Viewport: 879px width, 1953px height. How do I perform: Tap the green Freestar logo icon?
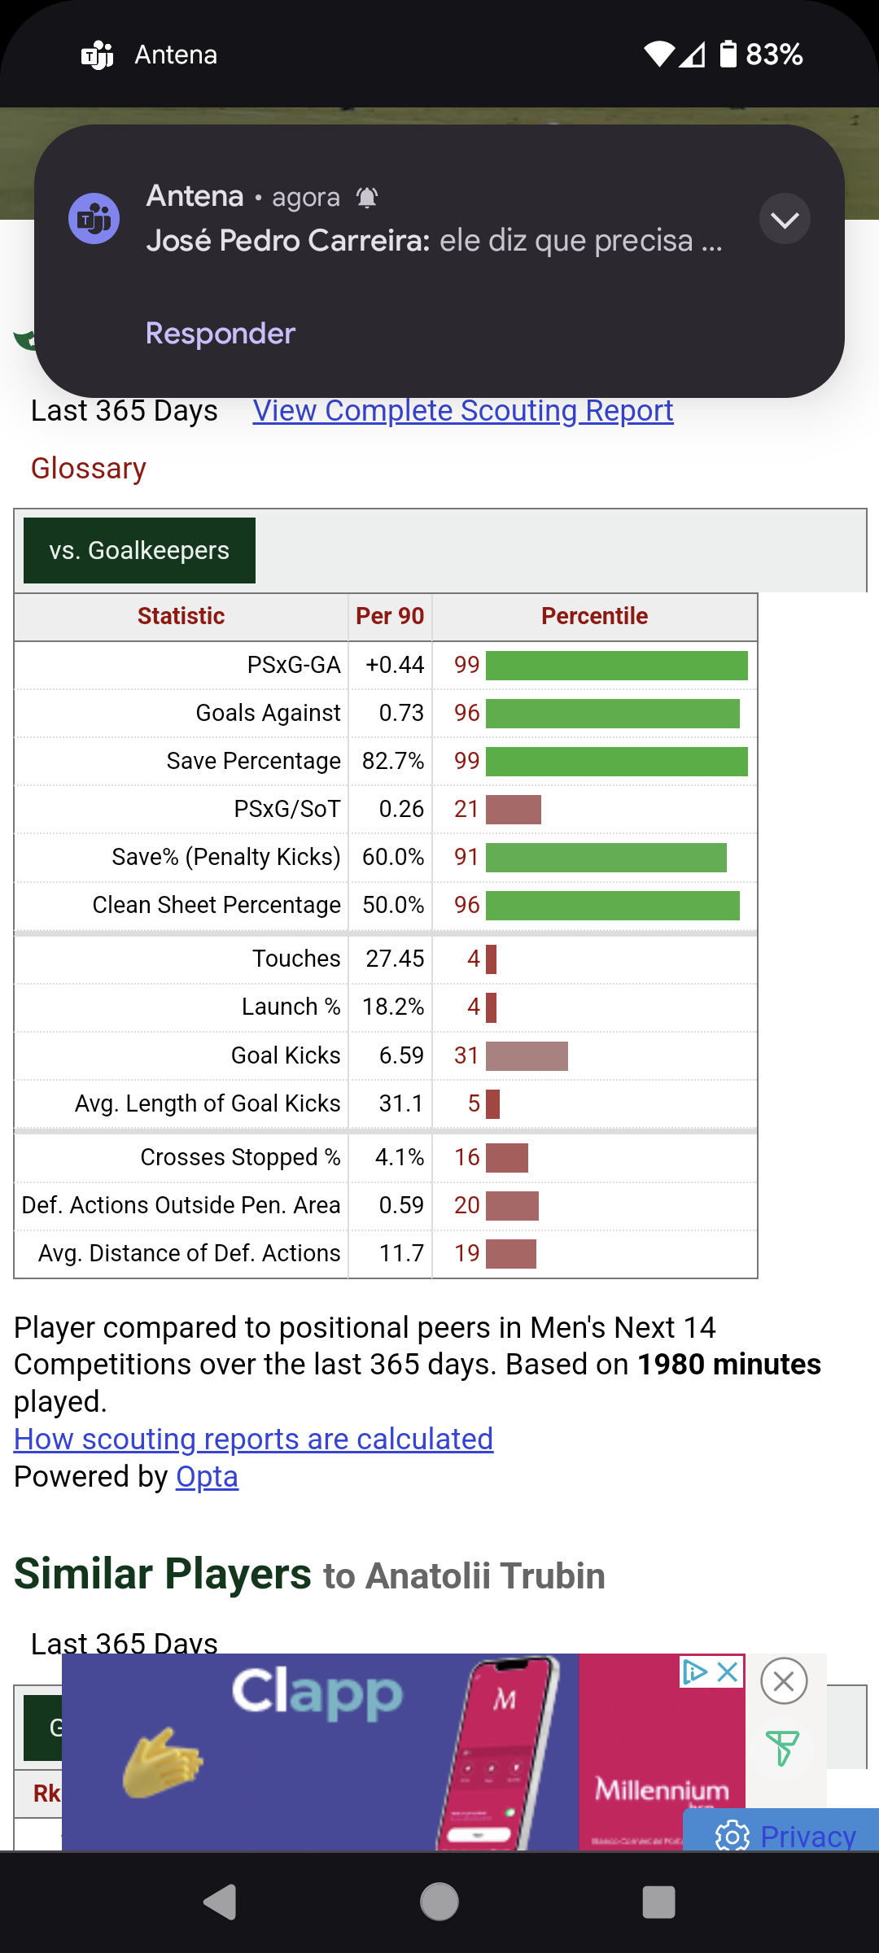(782, 1748)
